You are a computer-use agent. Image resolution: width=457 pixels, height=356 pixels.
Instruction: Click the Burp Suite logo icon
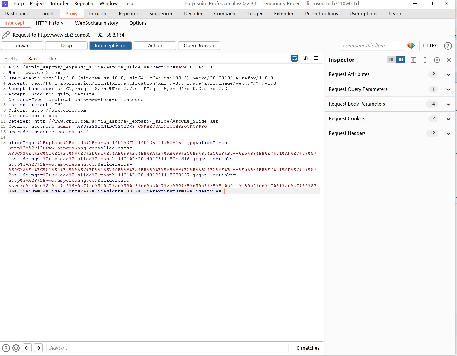[x=5, y=4]
